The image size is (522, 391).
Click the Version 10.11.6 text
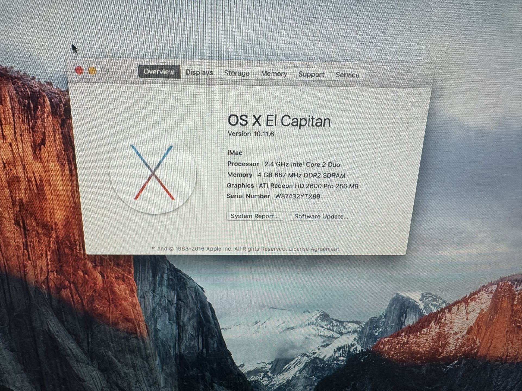[x=251, y=134]
